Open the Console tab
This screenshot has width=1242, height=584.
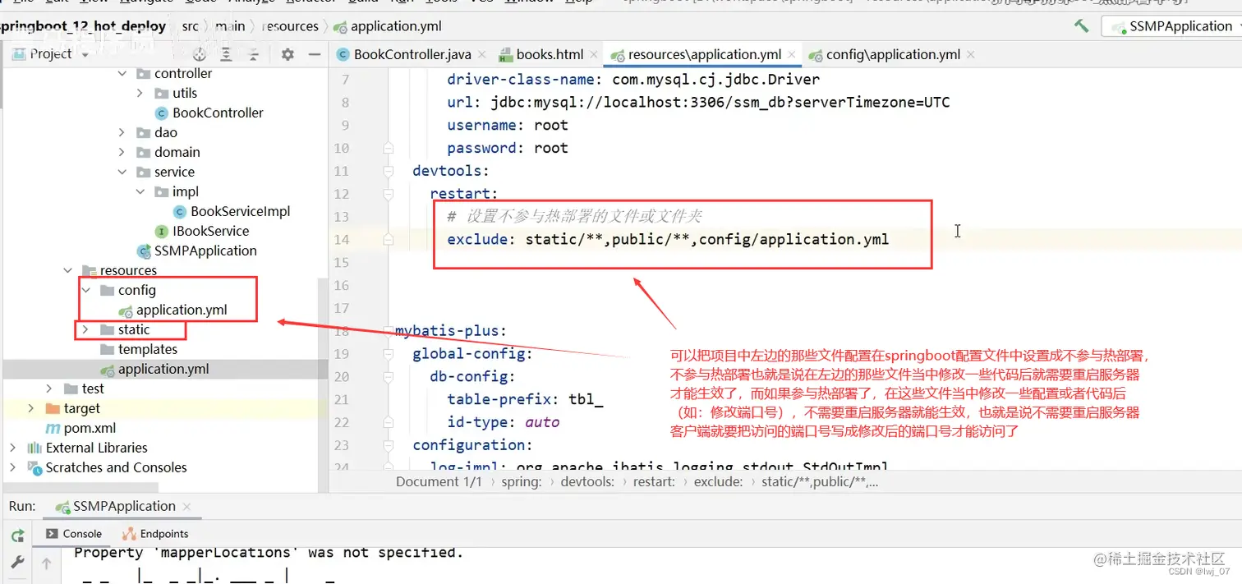point(74,534)
